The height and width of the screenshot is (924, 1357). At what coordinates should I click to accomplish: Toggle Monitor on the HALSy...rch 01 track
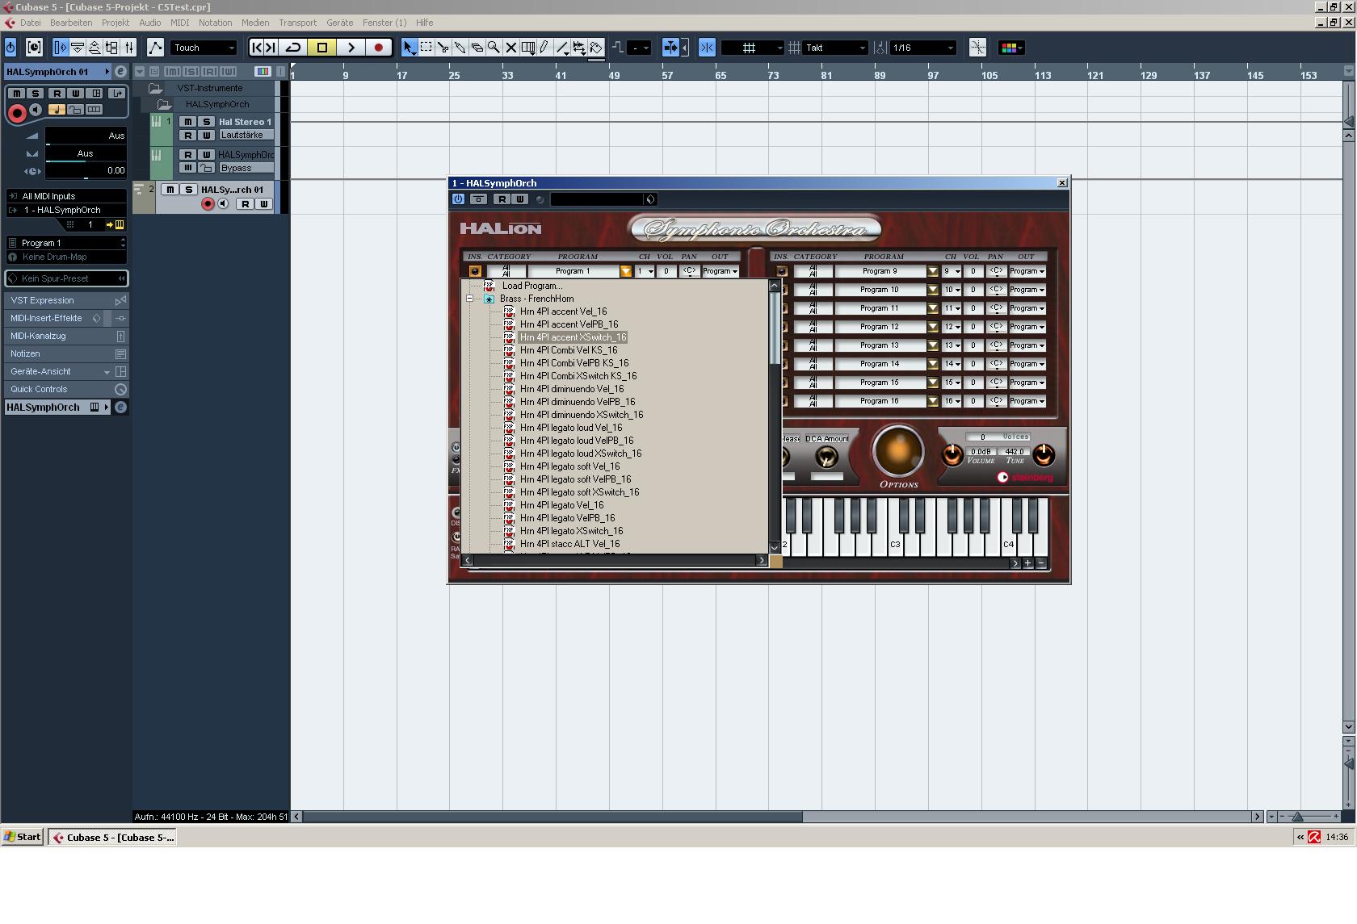click(x=223, y=204)
